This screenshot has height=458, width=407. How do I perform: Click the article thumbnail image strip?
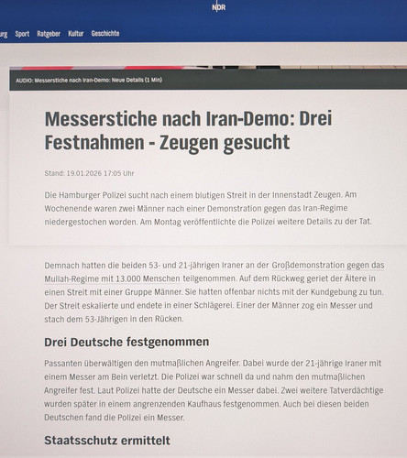[208, 67]
